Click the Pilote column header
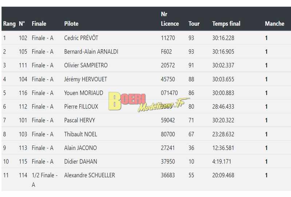The width and height of the screenshot is (291, 197). tap(71, 24)
